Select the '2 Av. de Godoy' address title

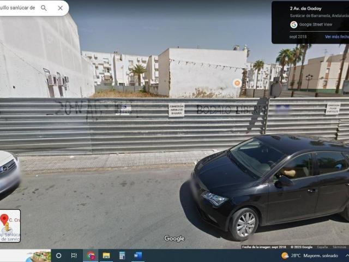coord(305,9)
